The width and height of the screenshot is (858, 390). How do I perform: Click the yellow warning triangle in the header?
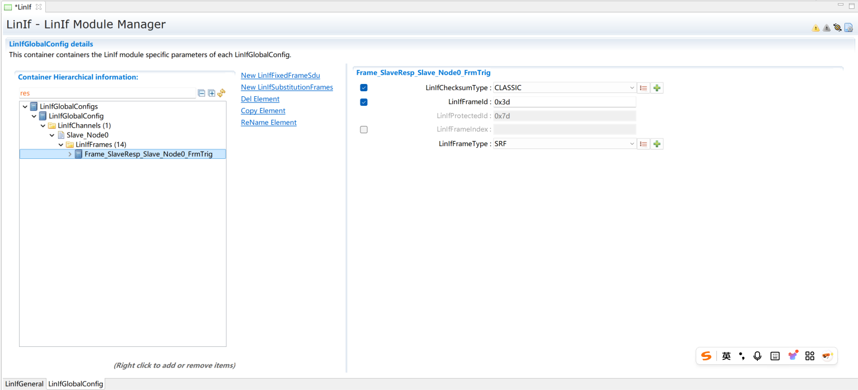815,27
